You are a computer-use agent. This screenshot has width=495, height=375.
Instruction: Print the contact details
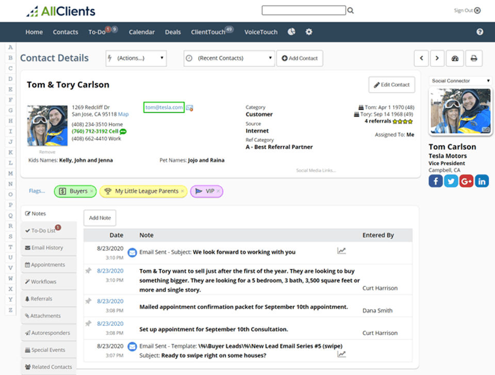coord(474,58)
